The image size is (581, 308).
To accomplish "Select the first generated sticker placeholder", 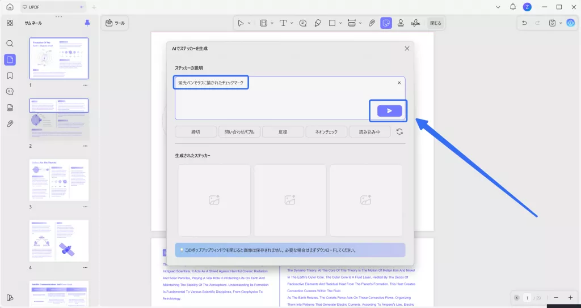I will point(214,200).
